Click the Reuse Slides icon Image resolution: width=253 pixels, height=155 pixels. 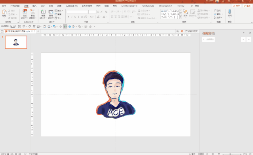(x=51, y=12)
